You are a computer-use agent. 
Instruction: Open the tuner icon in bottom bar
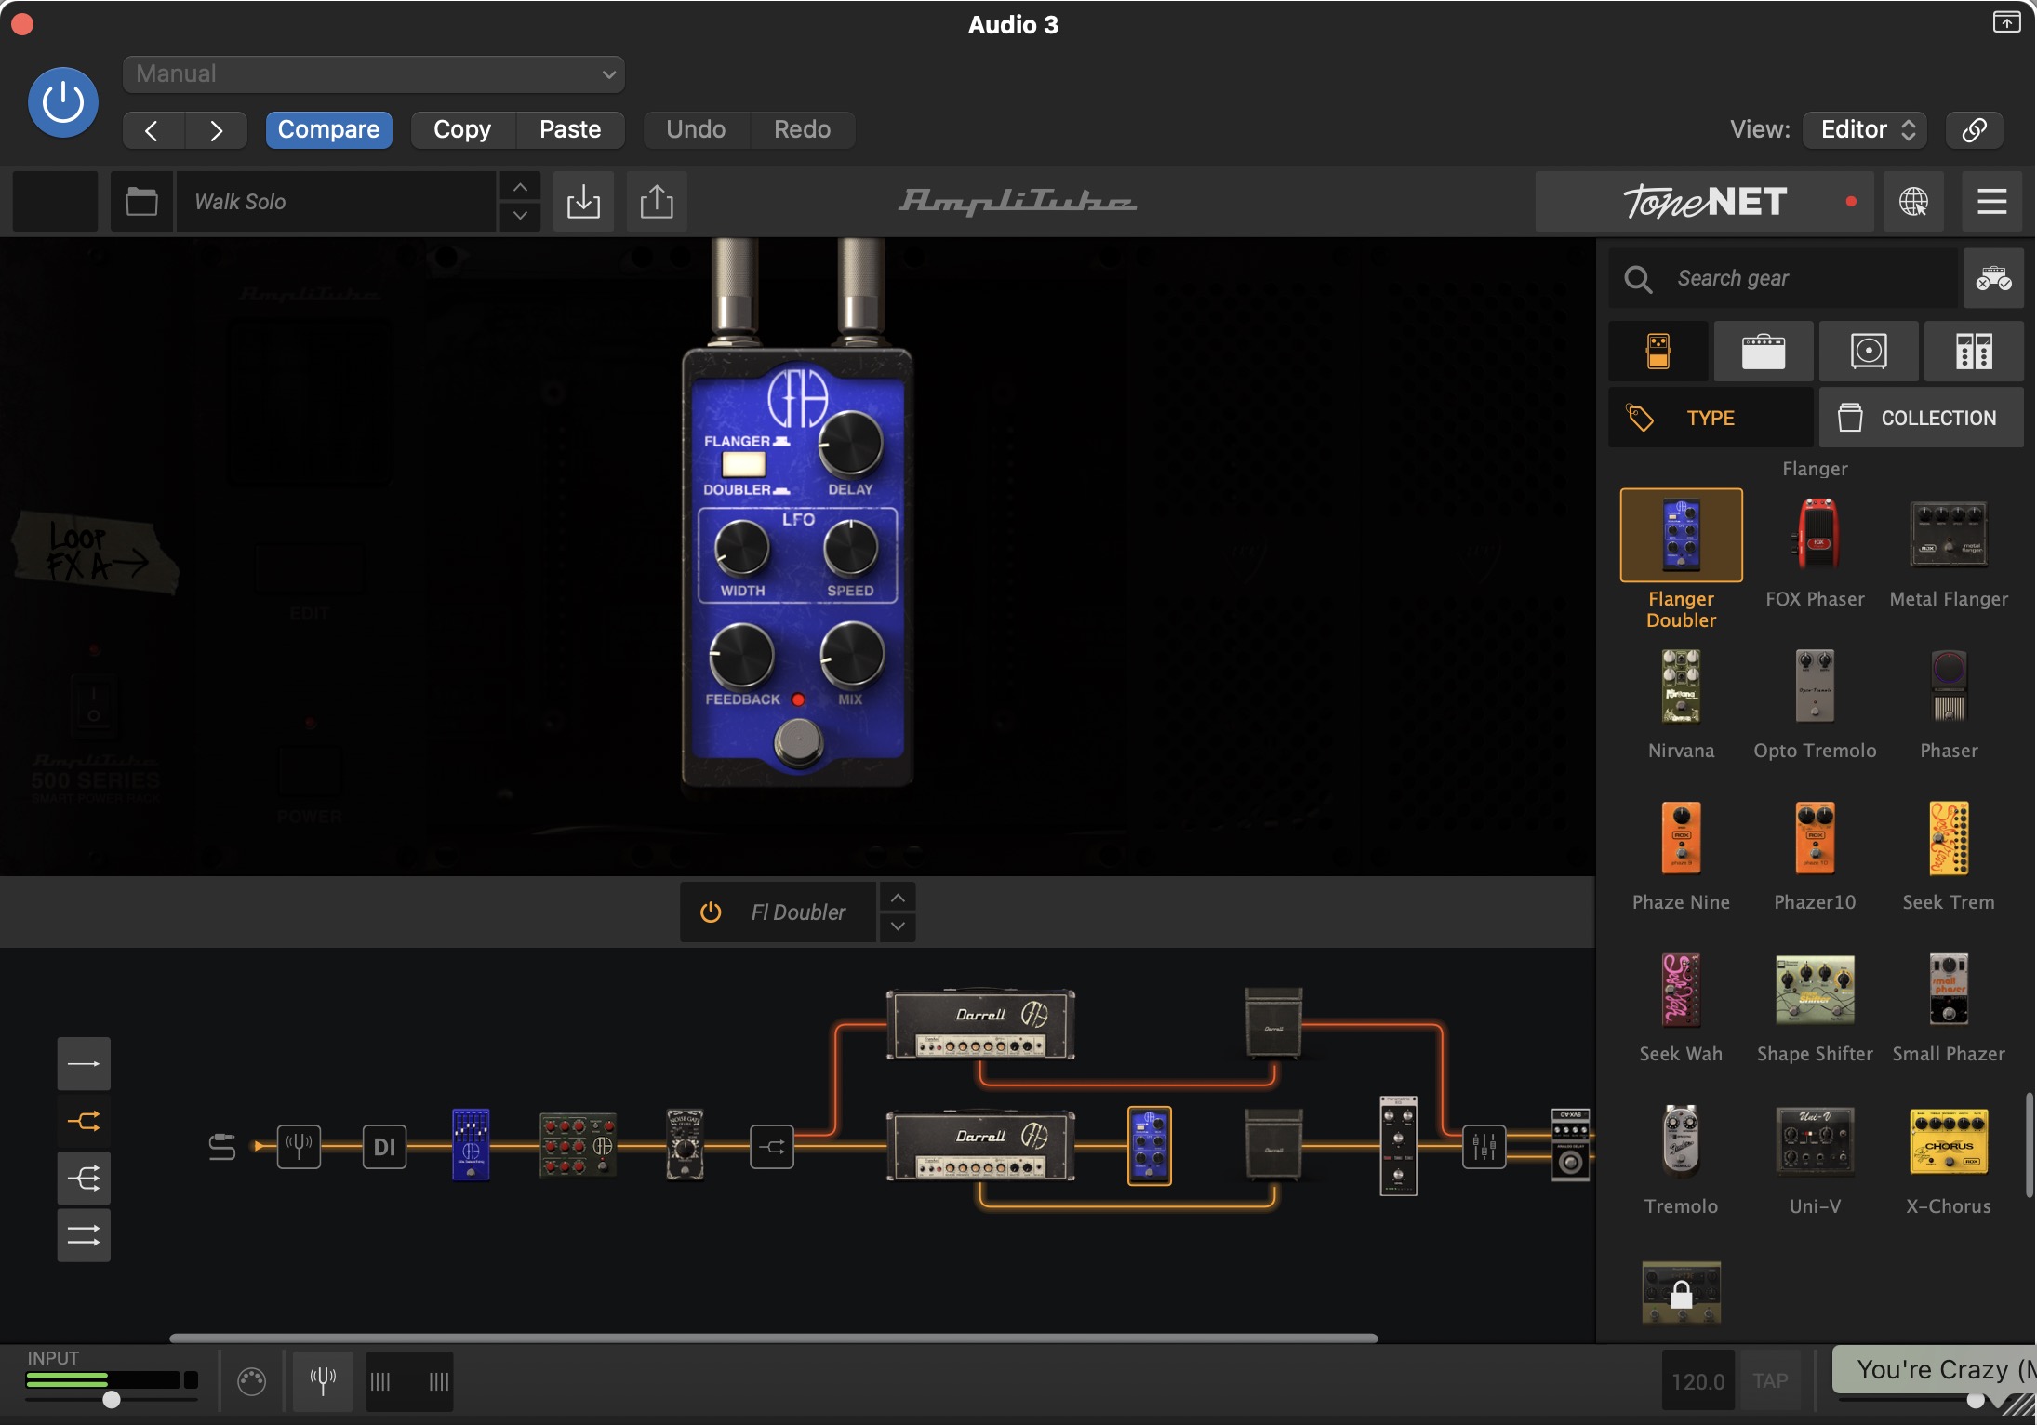(x=323, y=1381)
